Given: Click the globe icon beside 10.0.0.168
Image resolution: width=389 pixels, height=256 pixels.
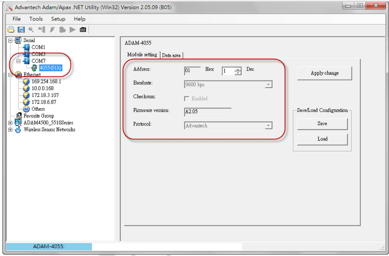Looking at the screenshot, I should coord(26,88).
